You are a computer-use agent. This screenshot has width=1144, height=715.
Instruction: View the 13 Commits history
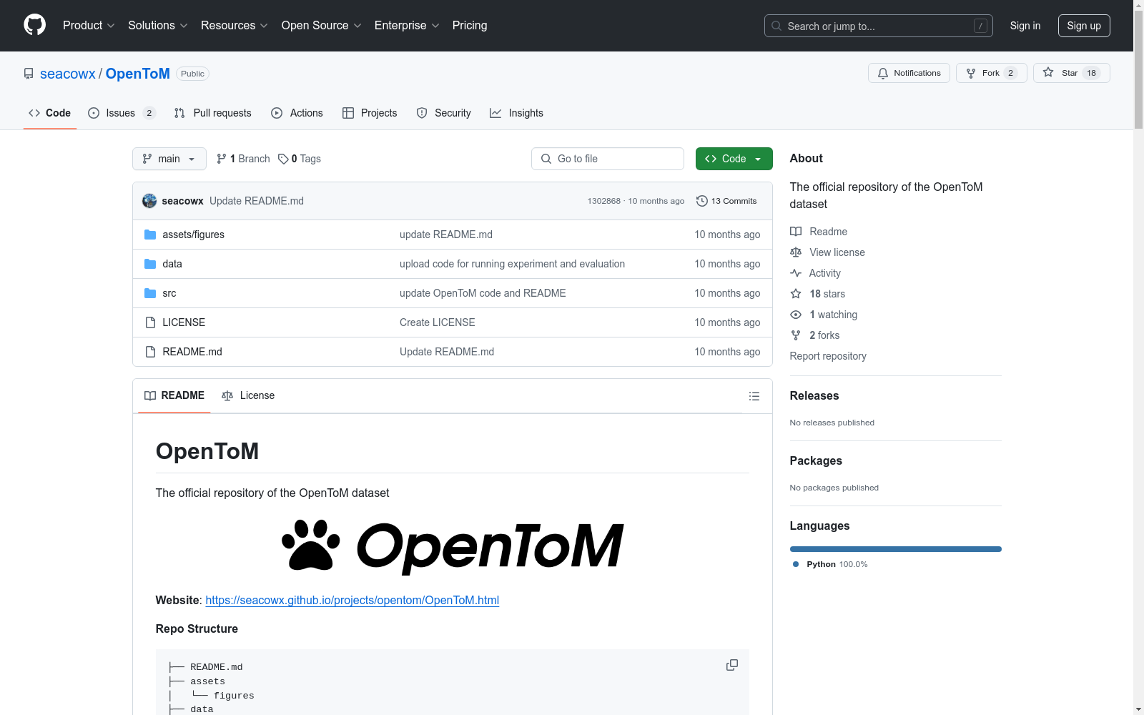(726, 201)
